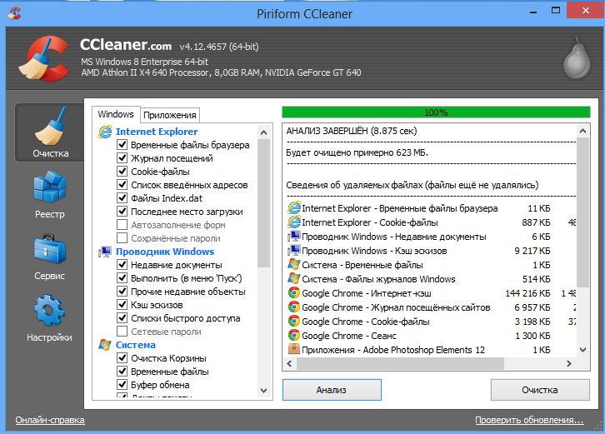
Task: Click Chrome icon beside Chrome Cookie-файлы result
Action: (294, 322)
